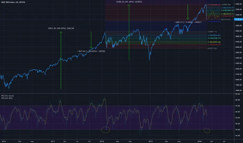Click 3200.00 on the price axis
Image resolution: width=243 pixels, height=143 pixels.
click(239, 15)
